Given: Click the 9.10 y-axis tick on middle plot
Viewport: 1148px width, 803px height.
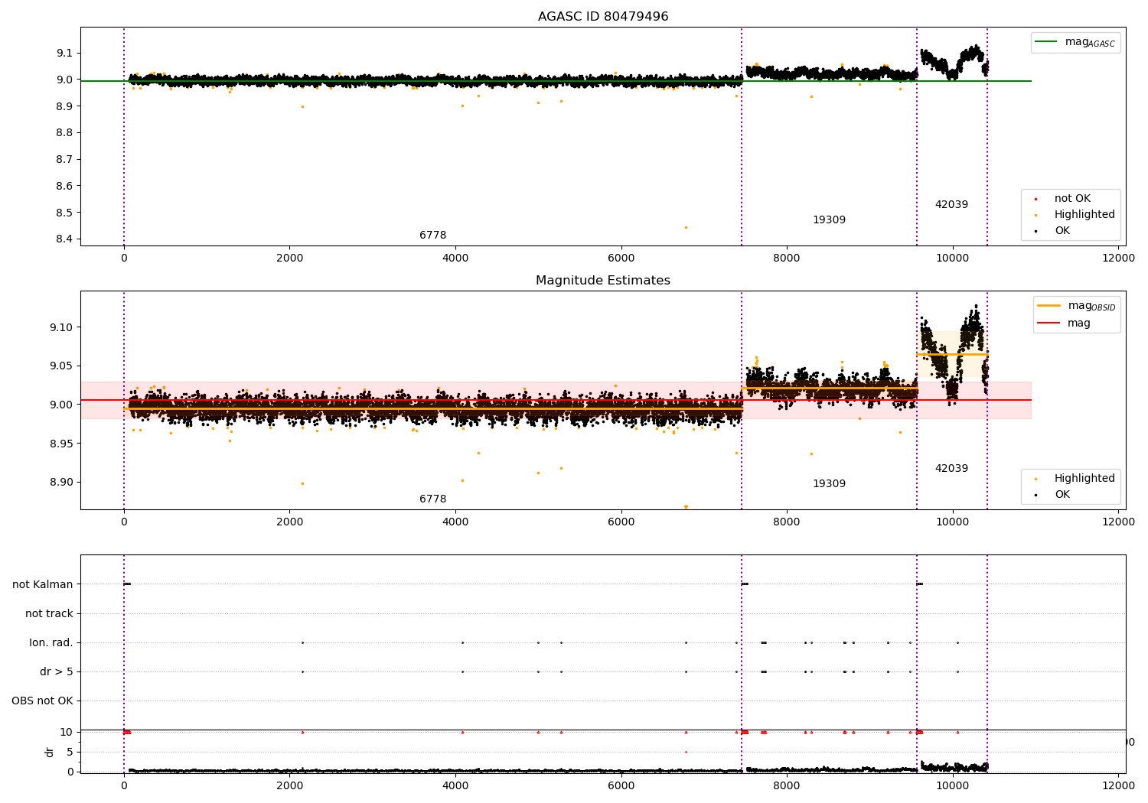Looking at the screenshot, I should click(x=62, y=327).
